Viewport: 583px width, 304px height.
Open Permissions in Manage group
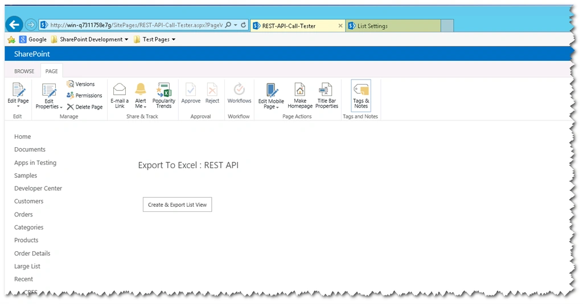pyautogui.click(x=84, y=95)
